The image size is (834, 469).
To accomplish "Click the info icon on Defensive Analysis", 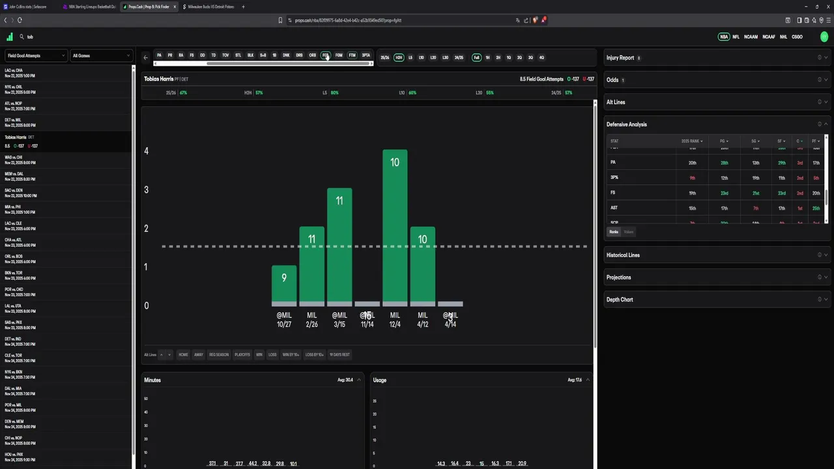I will (x=820, y=124).
